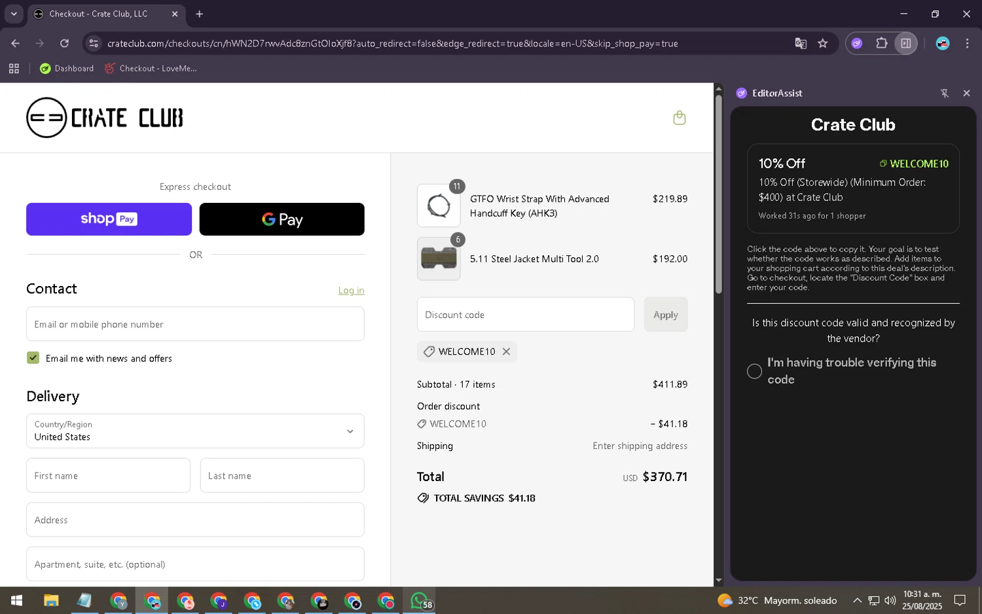Show hidden system tray icons
Viewport: 982px width, 614px height.
(857, 600)
